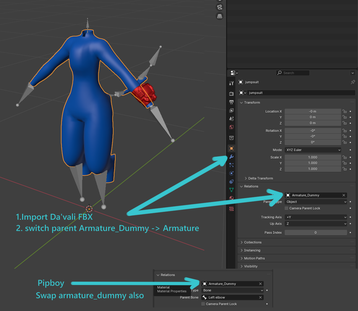The image size is (358, 311).
Task: Click the properties Search field
Action: (x=293, y=73)
